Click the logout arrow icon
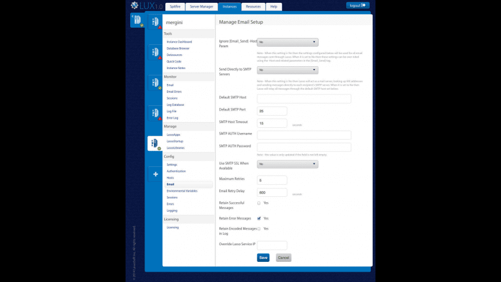This screenshot has height=282, width=501. pos(363,5)
